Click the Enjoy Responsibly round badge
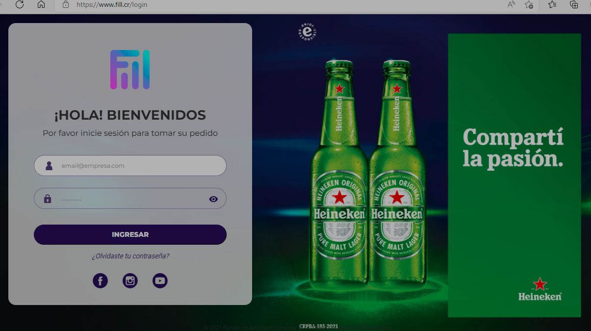This screenshot has width=591, height=331. (x=308, y=31)
